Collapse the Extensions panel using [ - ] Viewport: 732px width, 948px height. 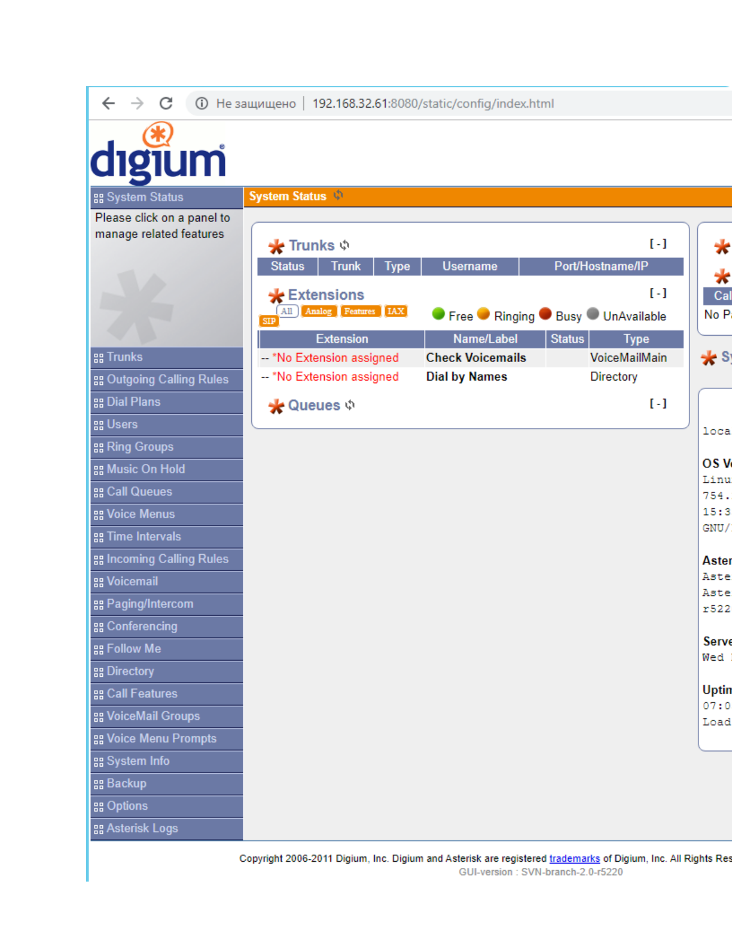(x=658, y=293)
